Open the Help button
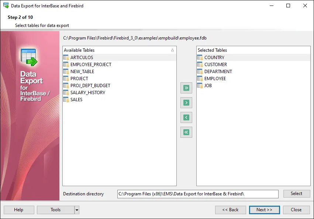The width and height of the screenshot is (314, 219). [x=19, y=210]
